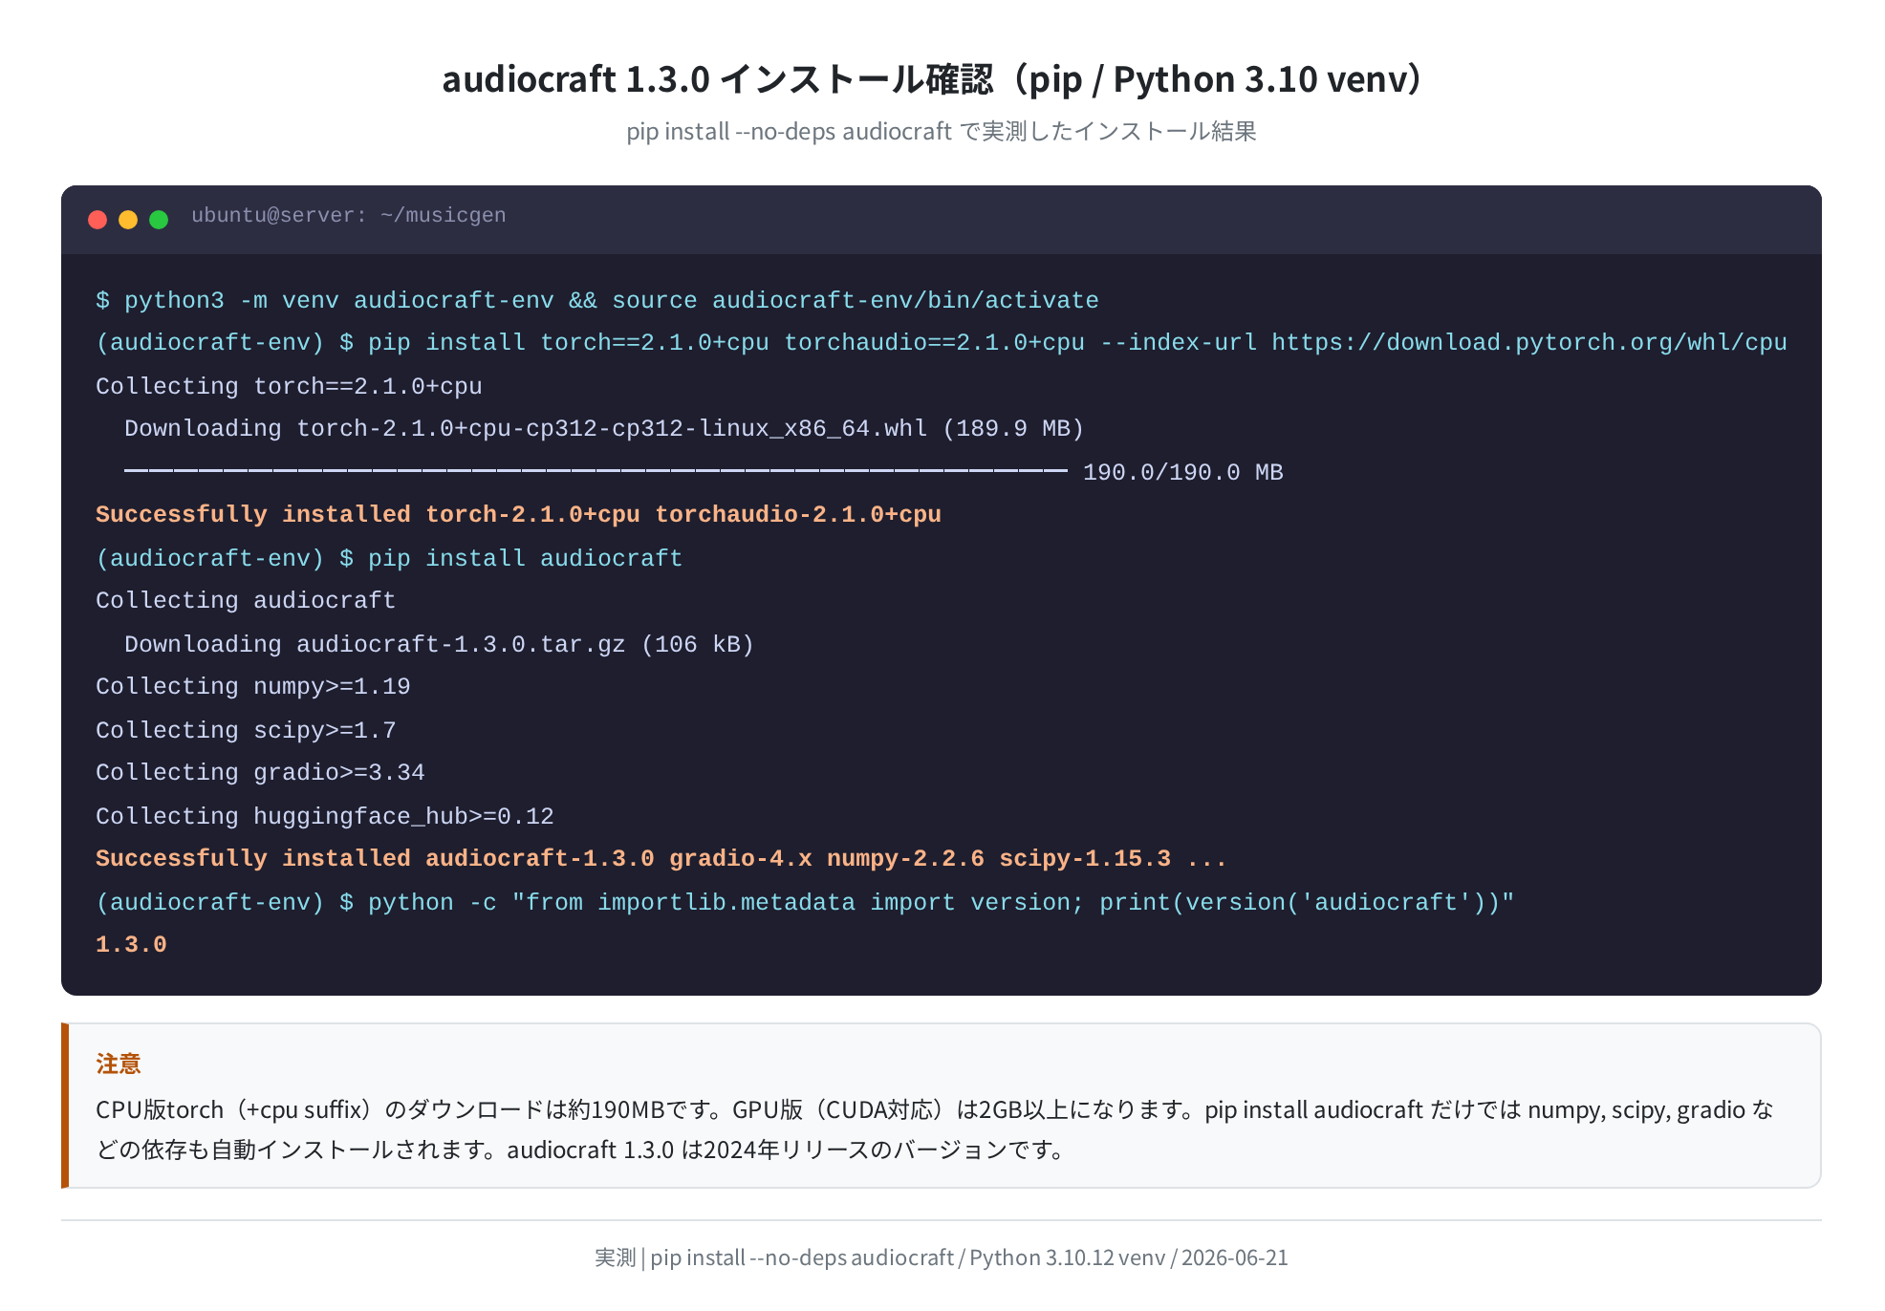This screenshot has width=1885, height=1311.
Task: Click the footer text 実測 | pip install --no-deps
Action: [942, 1257]
